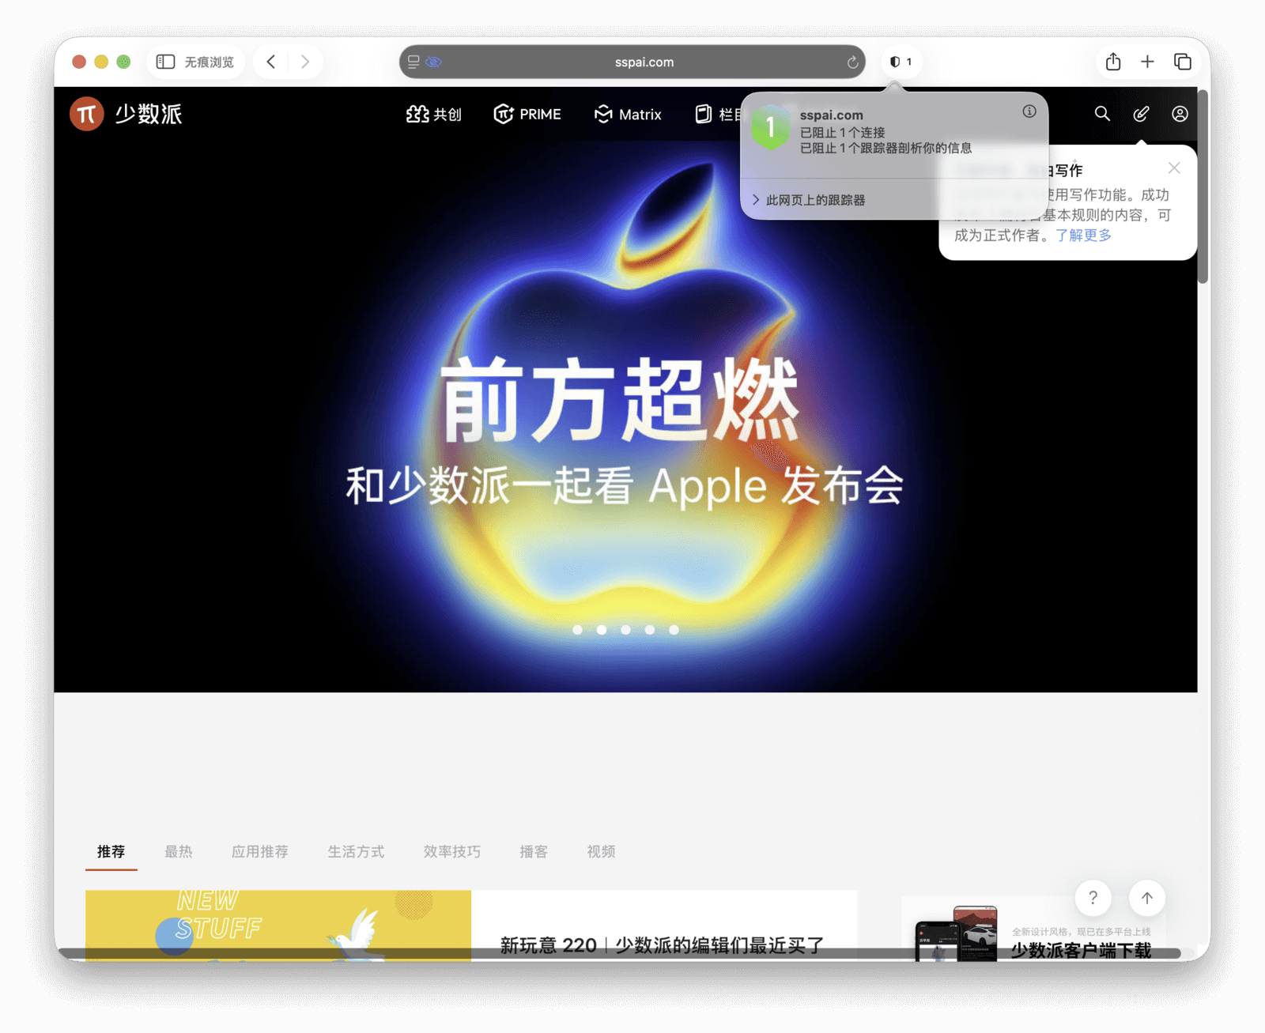The image size is (1265, 1033).
Task: Switch to the 最热 tab
Action: pos(178,851)
